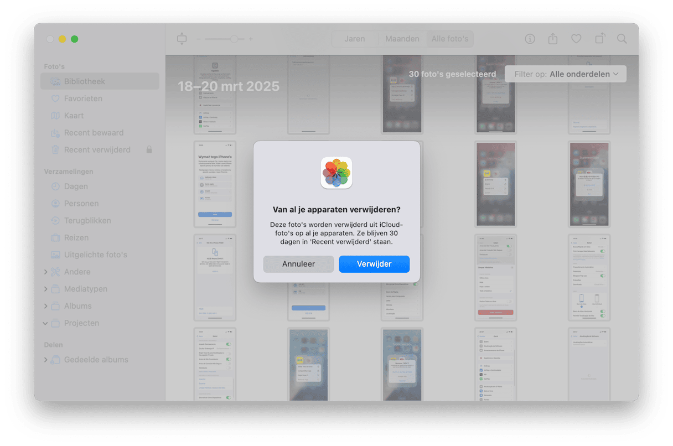
Task: Click the rotate icon in toolbar
Action: pos(599,39)
